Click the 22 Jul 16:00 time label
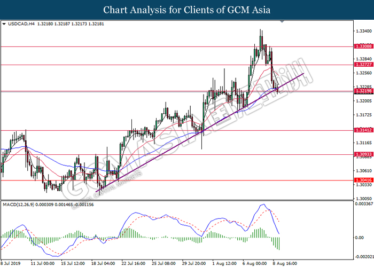374x267 pixels. pos(132,263)
